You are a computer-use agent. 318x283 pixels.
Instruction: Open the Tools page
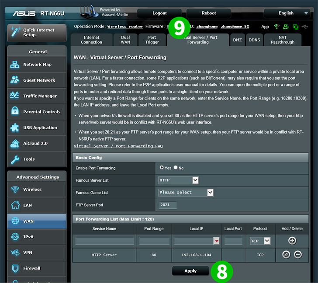pos(37,159)
